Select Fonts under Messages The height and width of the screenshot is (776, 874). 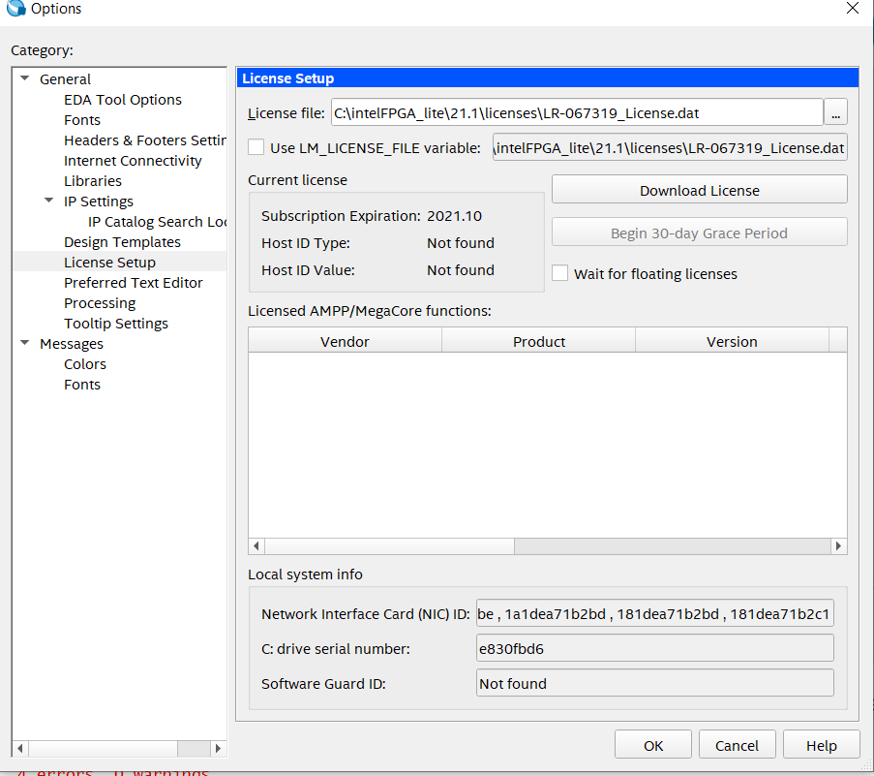(x=82, y=385)
